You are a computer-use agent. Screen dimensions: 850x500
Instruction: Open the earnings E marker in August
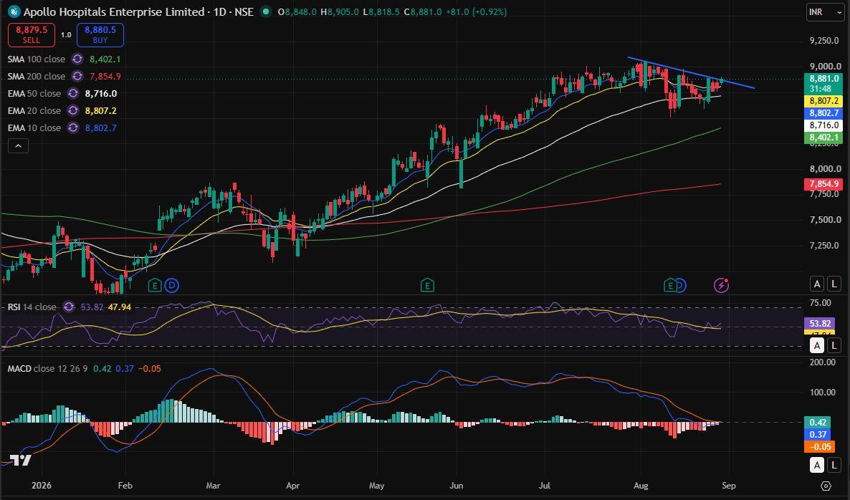[x=671, y=285]
